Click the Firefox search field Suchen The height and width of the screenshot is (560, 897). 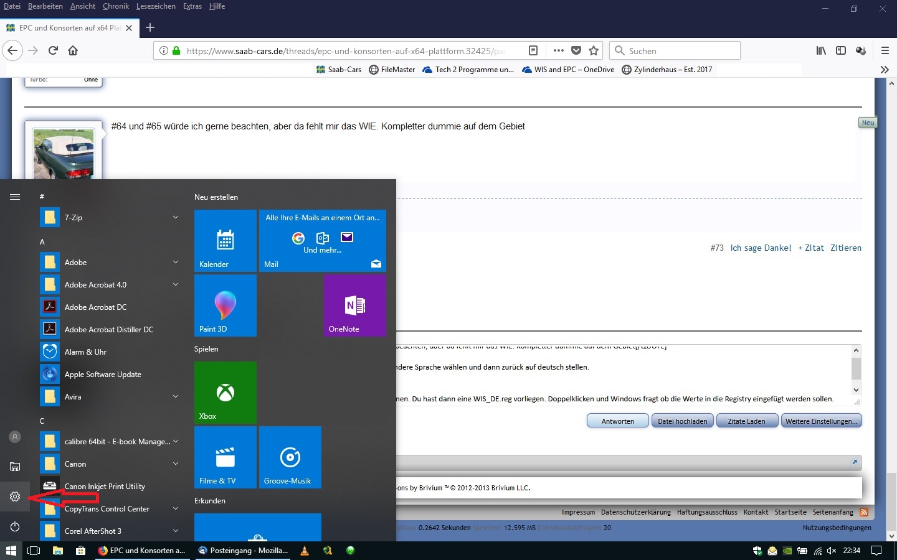pos(675,50)
